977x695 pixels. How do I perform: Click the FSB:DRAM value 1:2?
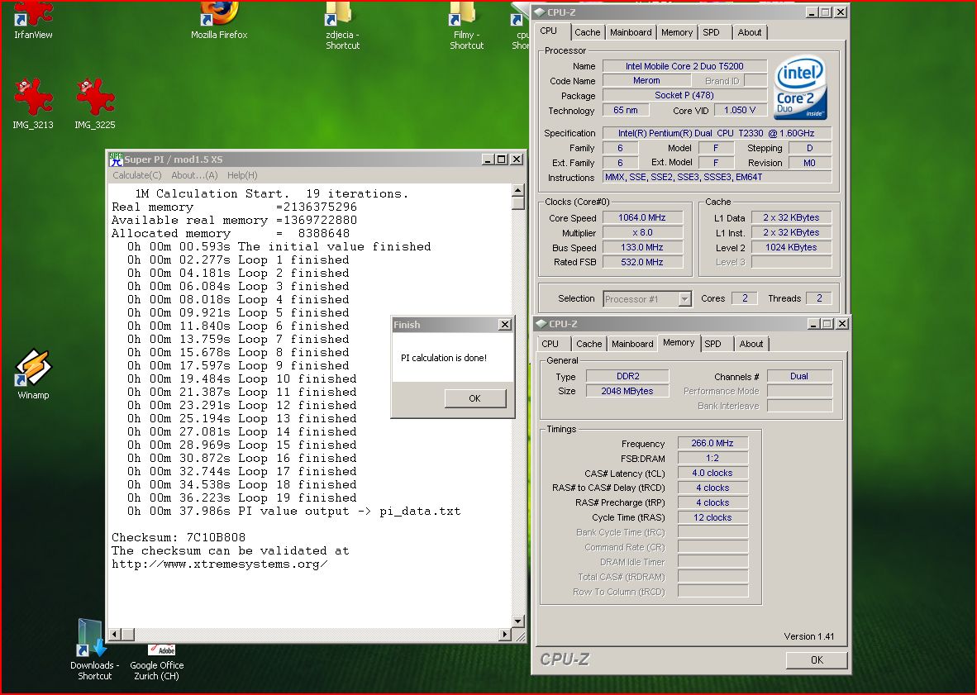click(x=712, y=459)
